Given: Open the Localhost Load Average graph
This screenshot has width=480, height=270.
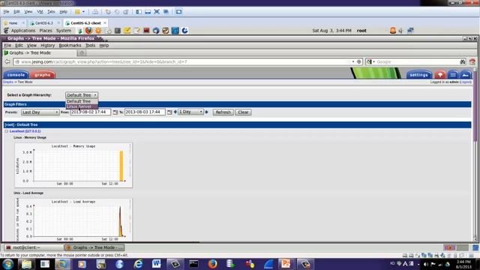Looking at the screenshot, I should click(x=73, y=220).
